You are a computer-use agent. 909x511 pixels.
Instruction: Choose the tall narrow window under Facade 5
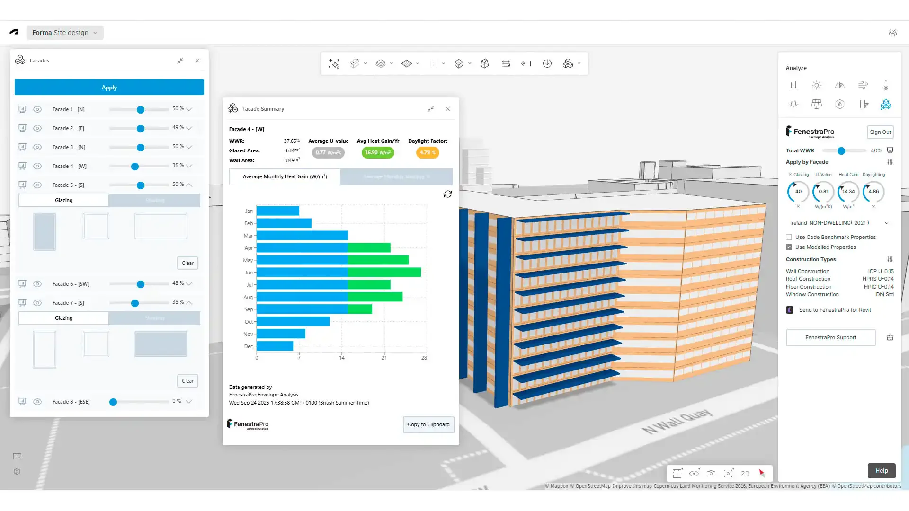[45, 232]
